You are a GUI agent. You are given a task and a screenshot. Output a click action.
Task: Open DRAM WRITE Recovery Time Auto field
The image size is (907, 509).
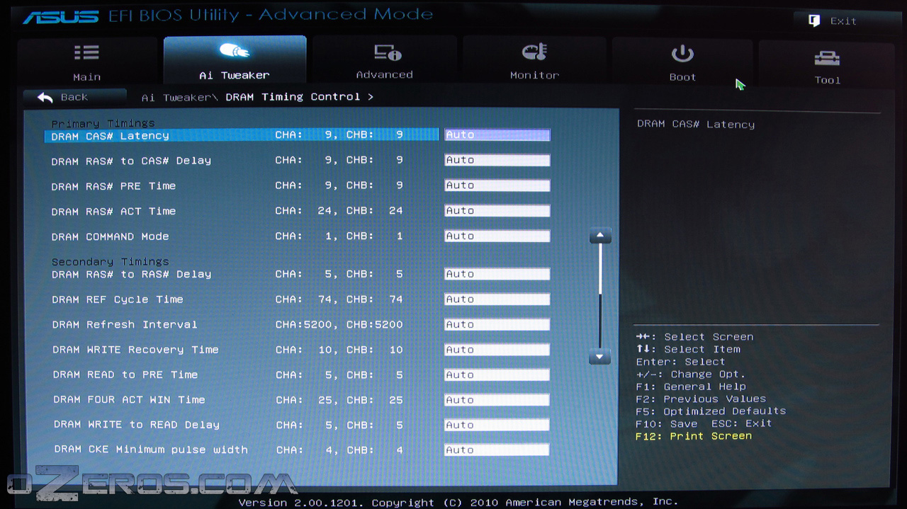(x=497, y=350)
